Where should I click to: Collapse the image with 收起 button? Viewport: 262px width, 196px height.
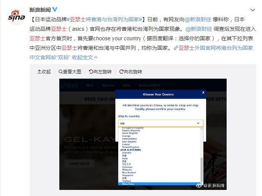44,72
